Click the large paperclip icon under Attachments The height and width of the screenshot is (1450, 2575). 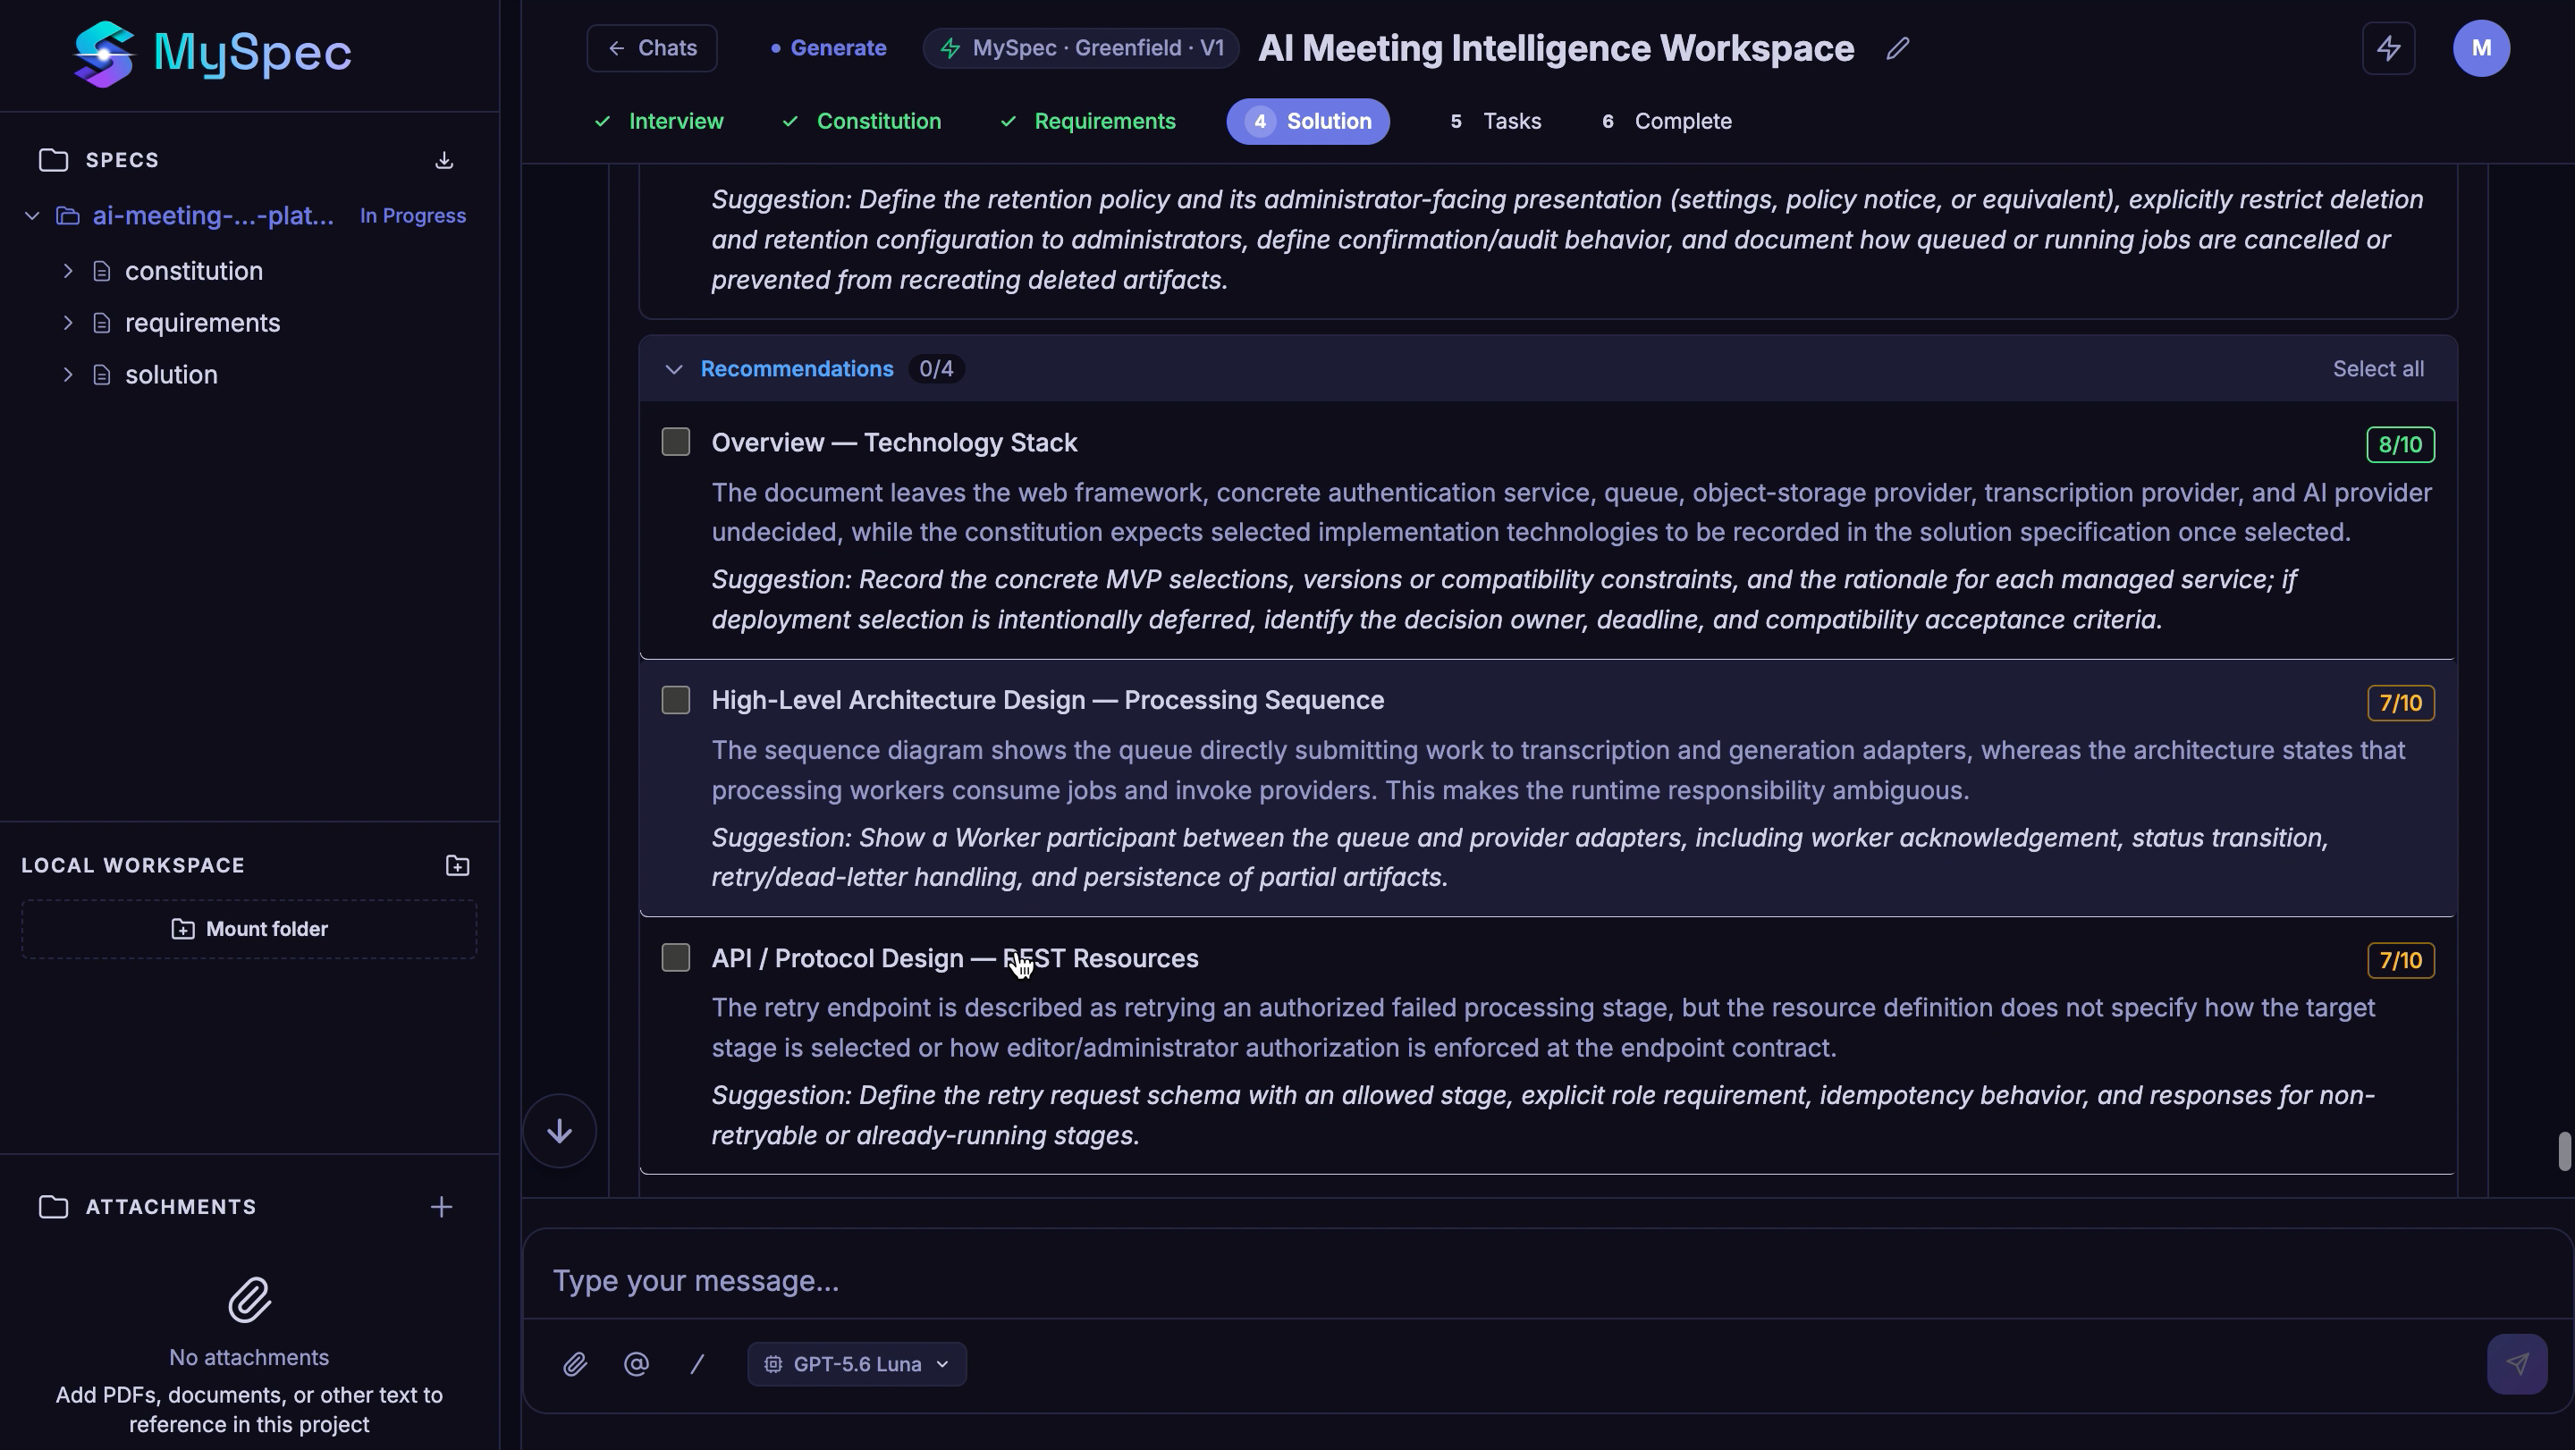click(x=249, y=1300)
